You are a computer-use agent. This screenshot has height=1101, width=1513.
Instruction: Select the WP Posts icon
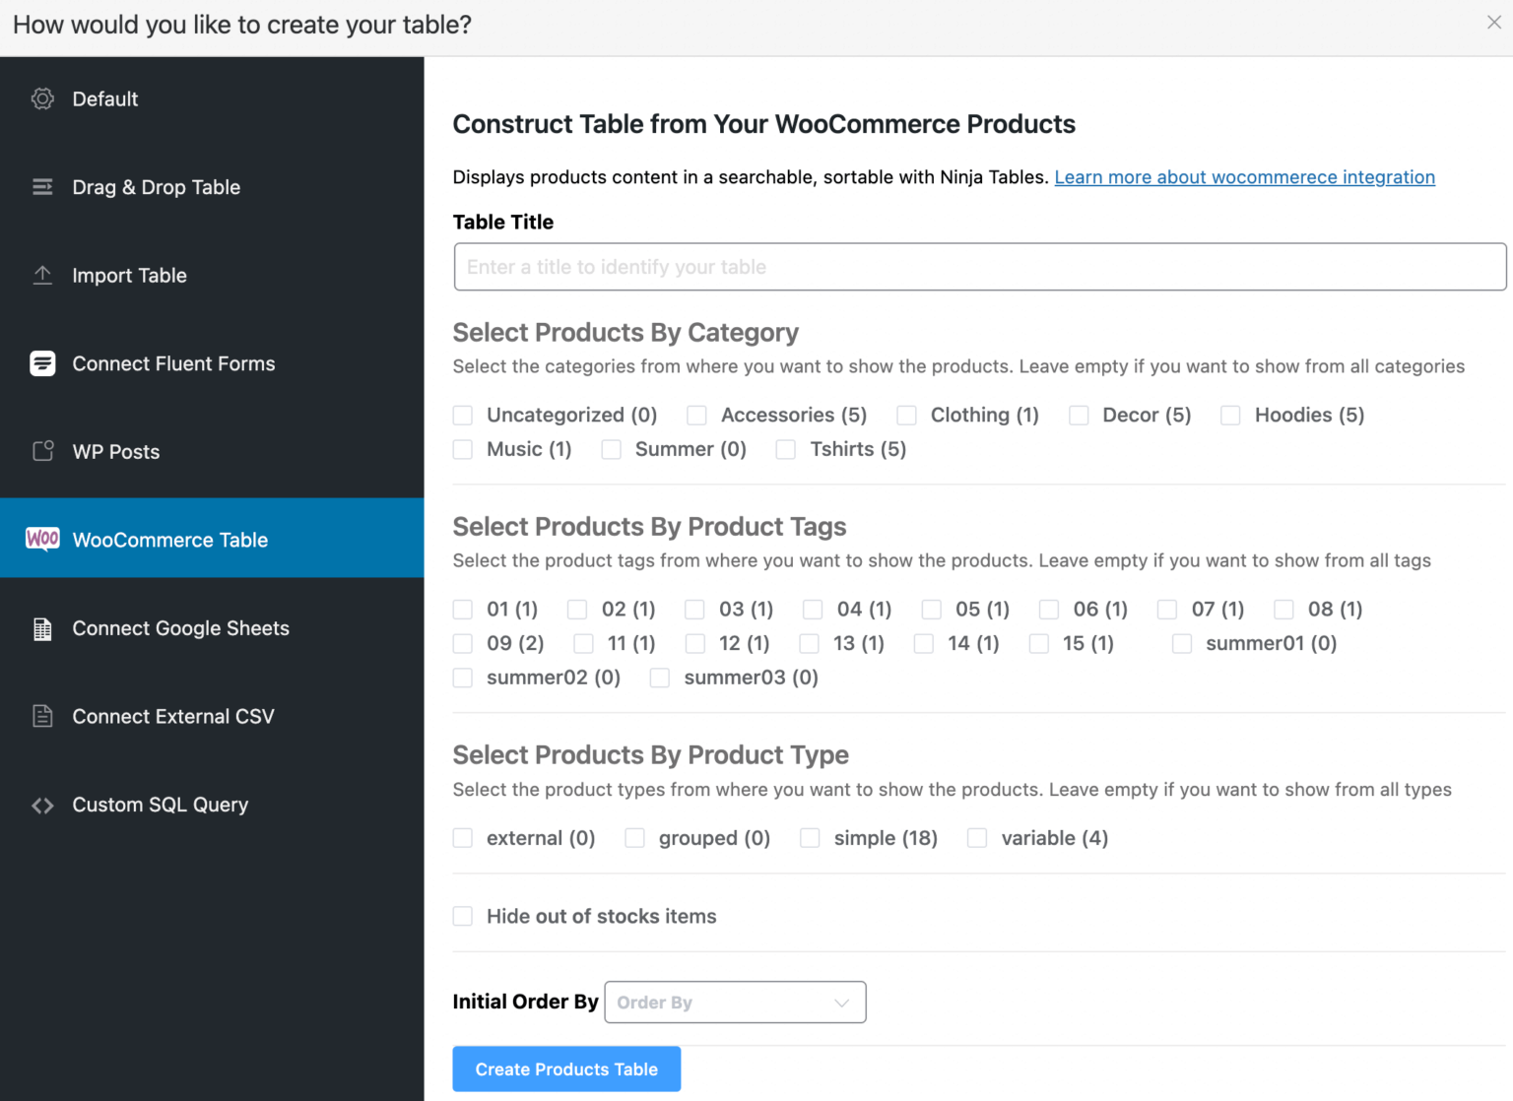(42, 451)
